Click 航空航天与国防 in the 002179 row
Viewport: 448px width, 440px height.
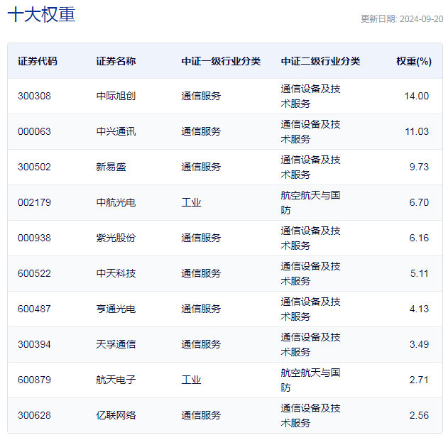[x=310, y=202]
